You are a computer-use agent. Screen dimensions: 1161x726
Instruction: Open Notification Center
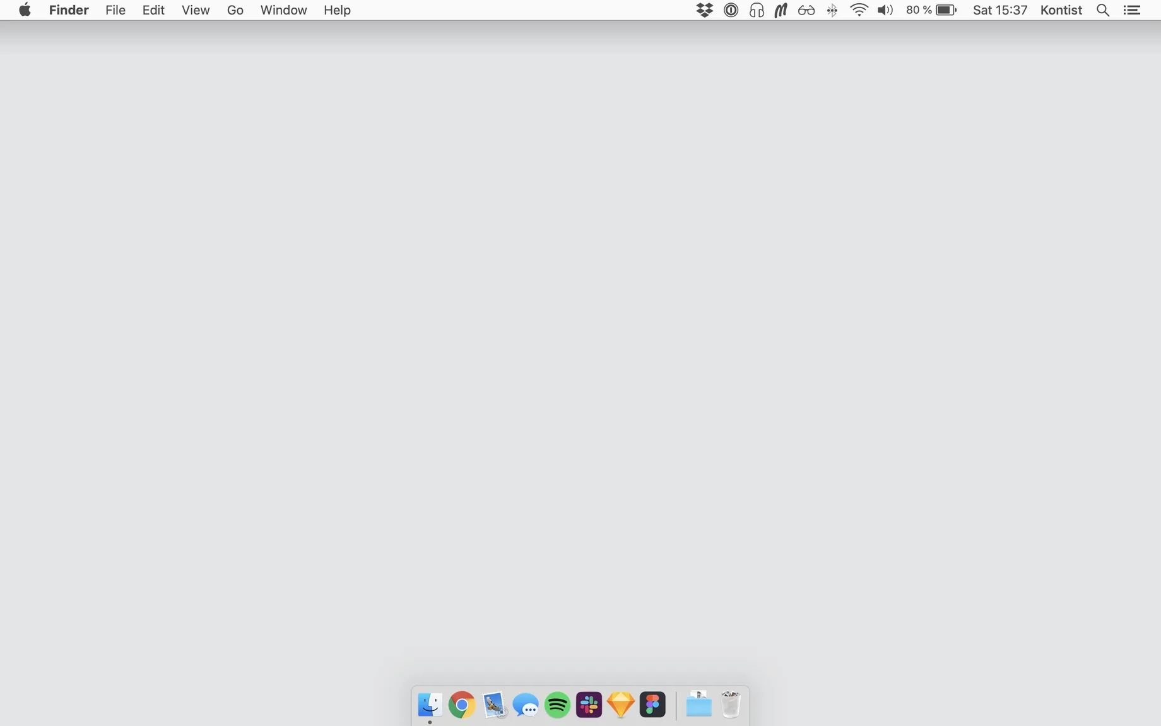(x=1132, y=10)
